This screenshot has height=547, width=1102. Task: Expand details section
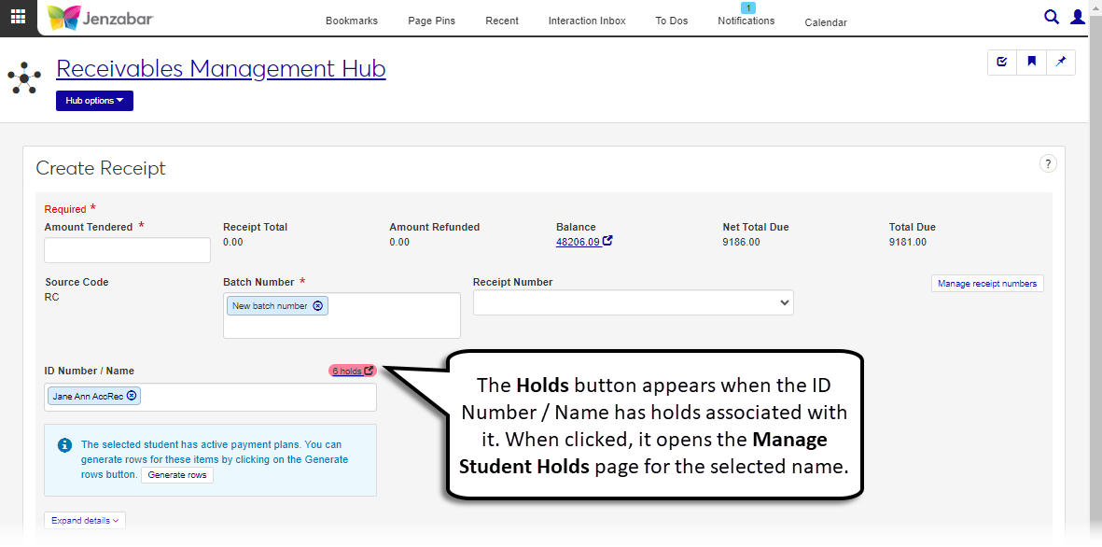click(85, 521)
